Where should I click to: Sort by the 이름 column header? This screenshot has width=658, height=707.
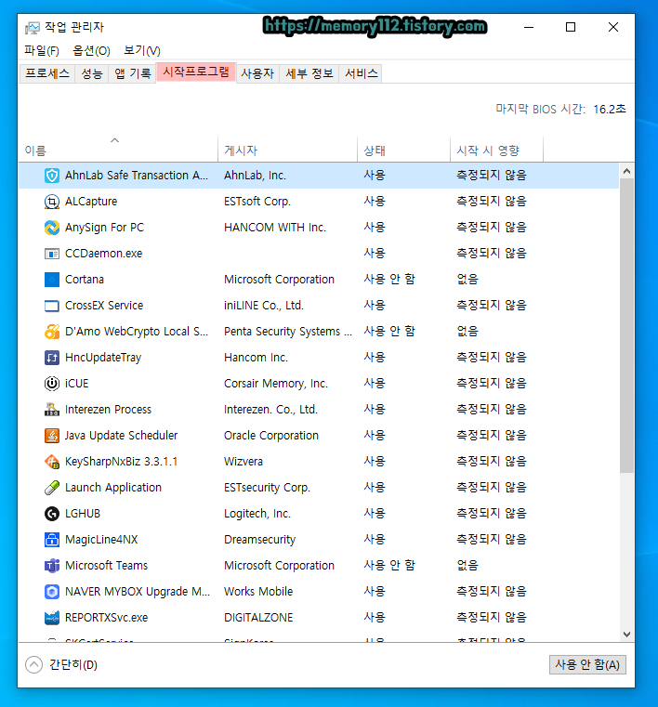click(118, 150)
